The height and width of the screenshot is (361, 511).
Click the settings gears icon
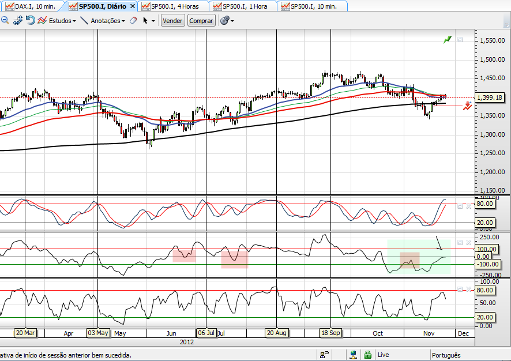tap(224, 21)
